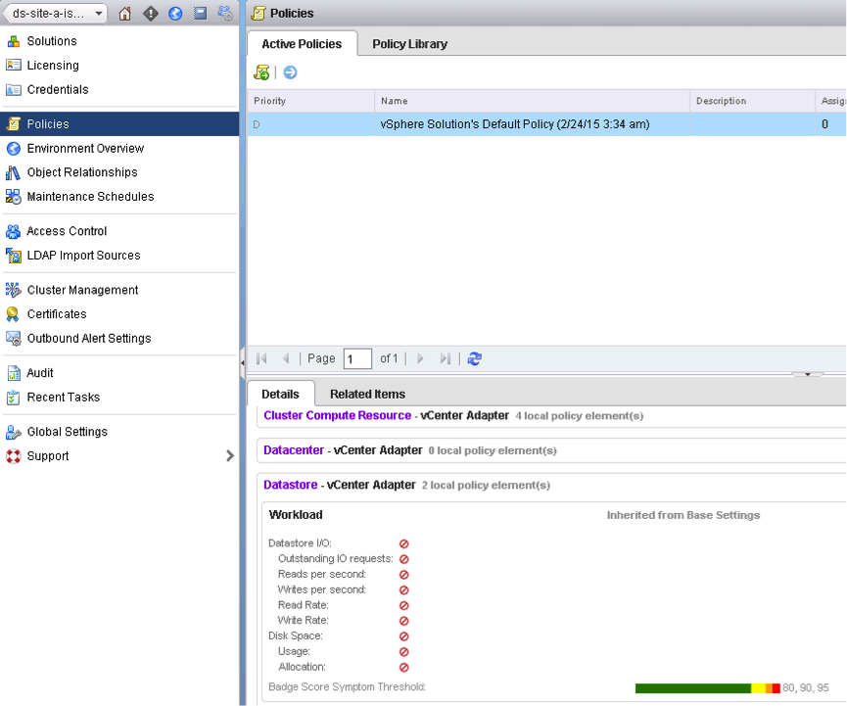The height and width of the screenshot is (706, 847).
Task: Switch to the Policy Library tab
Action: pos(408,43)
